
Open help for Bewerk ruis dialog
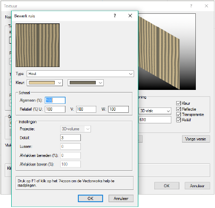(x=115, y=16)
